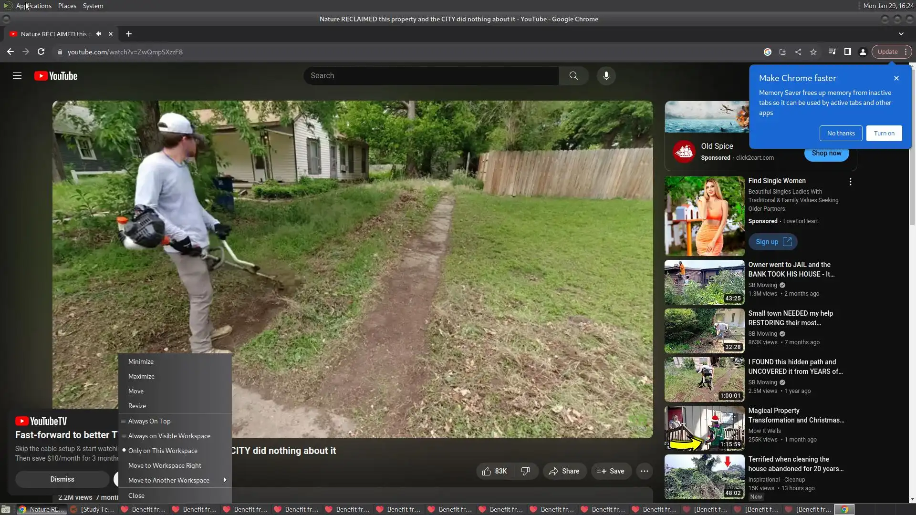Screen dimensions: 916x515
Task: Choose Move to Workspace Right
Action: (x=165, y=465)
